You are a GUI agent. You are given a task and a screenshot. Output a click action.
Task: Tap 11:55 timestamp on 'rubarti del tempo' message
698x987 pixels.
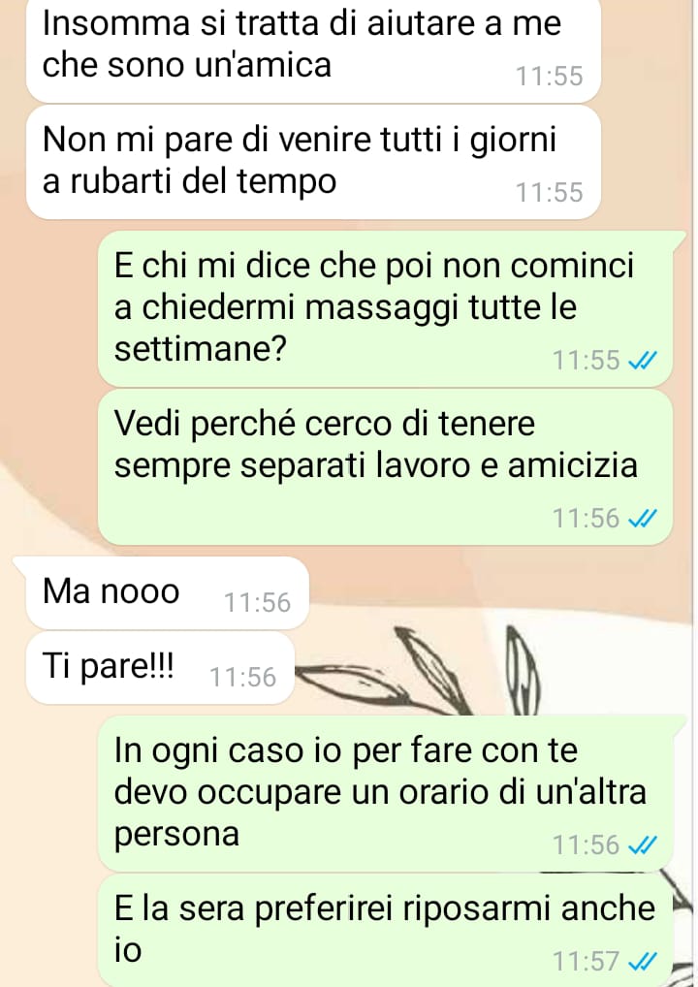point(550,193)
